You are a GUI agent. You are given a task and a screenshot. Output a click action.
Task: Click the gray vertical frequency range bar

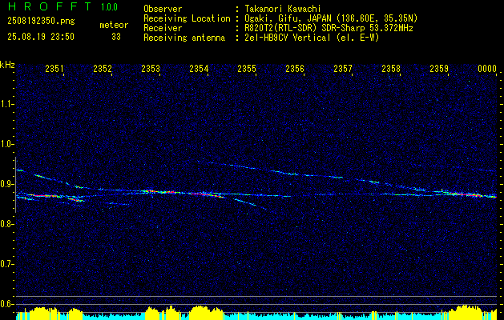pos(15,185)
